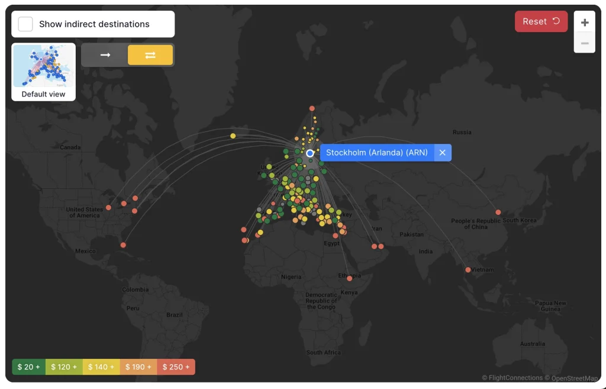
Task: Select the one-way arrow toggle
Action: pos(105,55)
